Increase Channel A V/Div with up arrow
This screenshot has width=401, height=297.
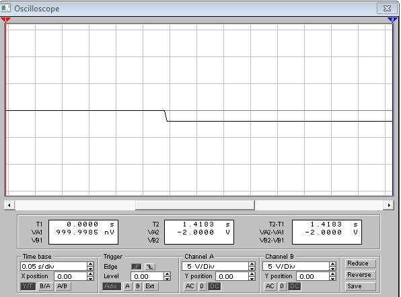coord(252,264)
